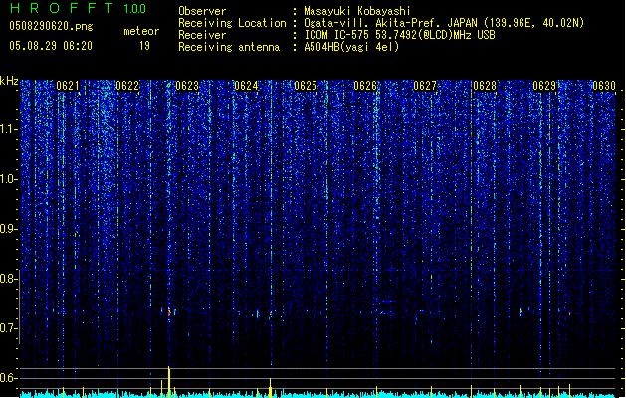
Task: Click the 0.9 kHz axis label
Action: [8, 229]
